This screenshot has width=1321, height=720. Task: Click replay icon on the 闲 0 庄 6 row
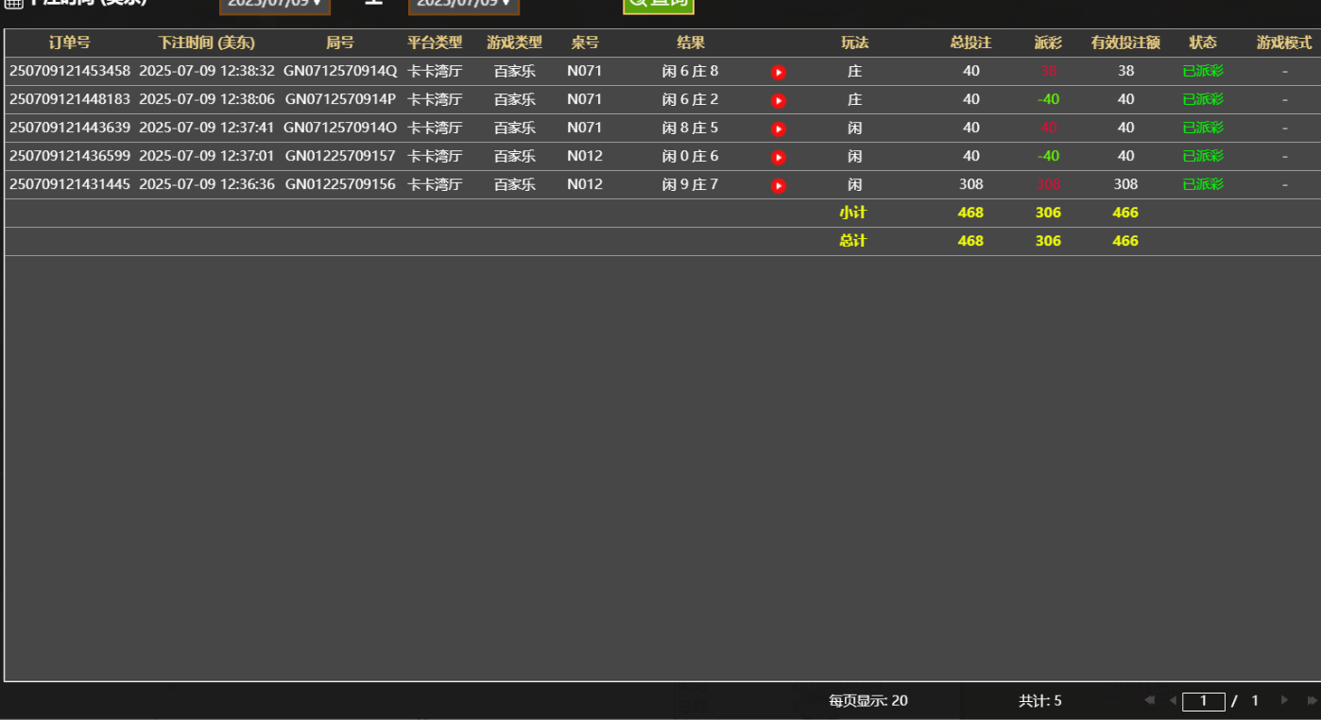pyautogui.click(x=778, y=156)
